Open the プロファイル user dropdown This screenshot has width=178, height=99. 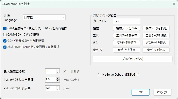coord(127,21)
